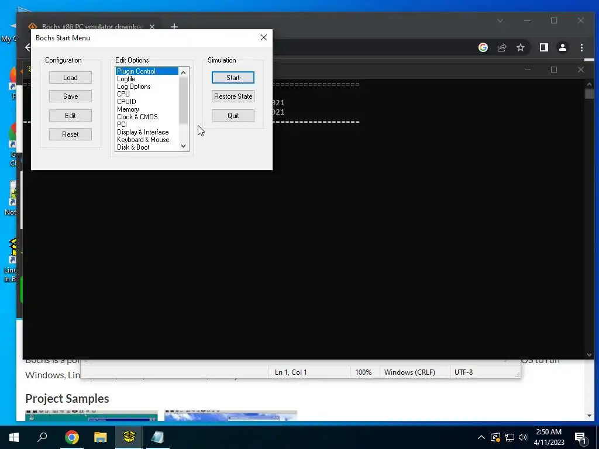
Task: Select CPUID in Edit Options list
Action: coord(147,102)
